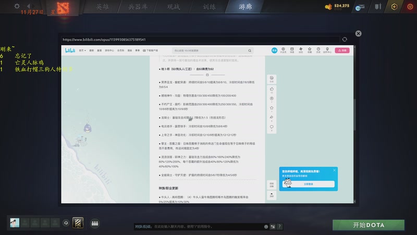Open 收藏 favorites icon in header
Screen dimensions: 417x235
pyautogui.click(x=310, y=50)
